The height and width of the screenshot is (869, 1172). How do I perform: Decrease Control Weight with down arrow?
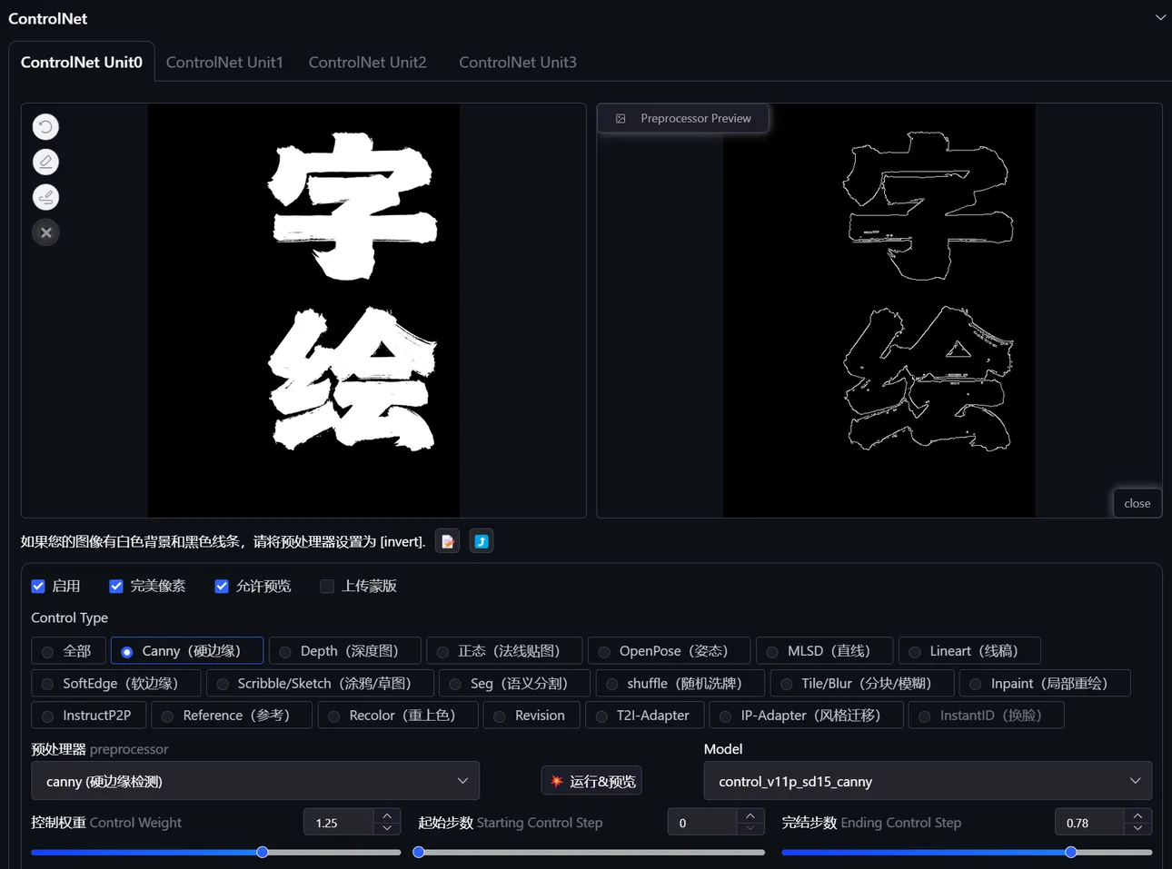(x=387, y=829)
